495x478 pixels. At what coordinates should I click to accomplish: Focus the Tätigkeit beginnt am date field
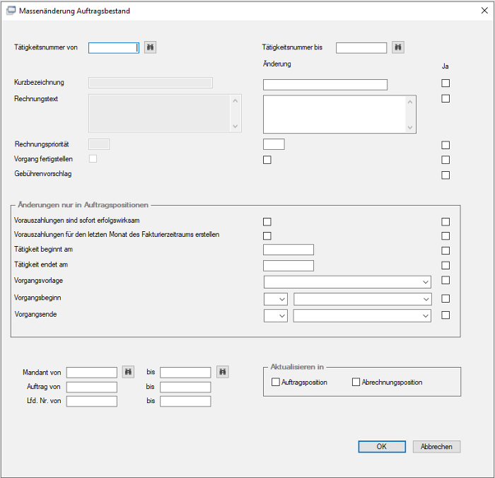[x=289, y=250]
